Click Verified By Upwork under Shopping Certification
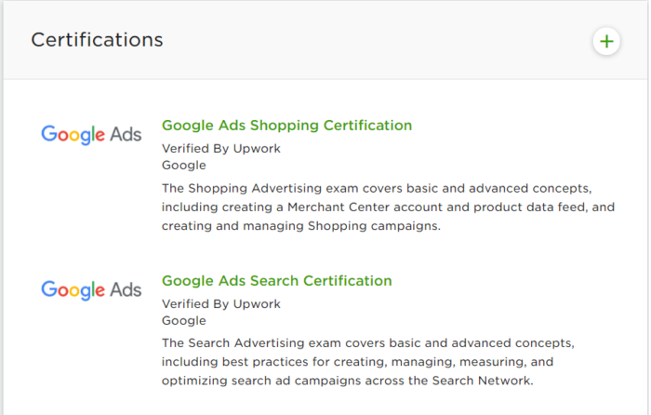Screen dimensions: 651x415 (x=220, y=149)
